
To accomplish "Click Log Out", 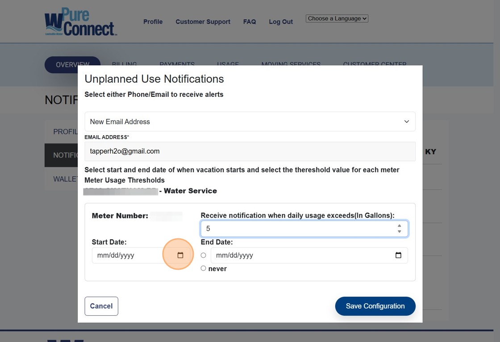I will click(281, 22).
